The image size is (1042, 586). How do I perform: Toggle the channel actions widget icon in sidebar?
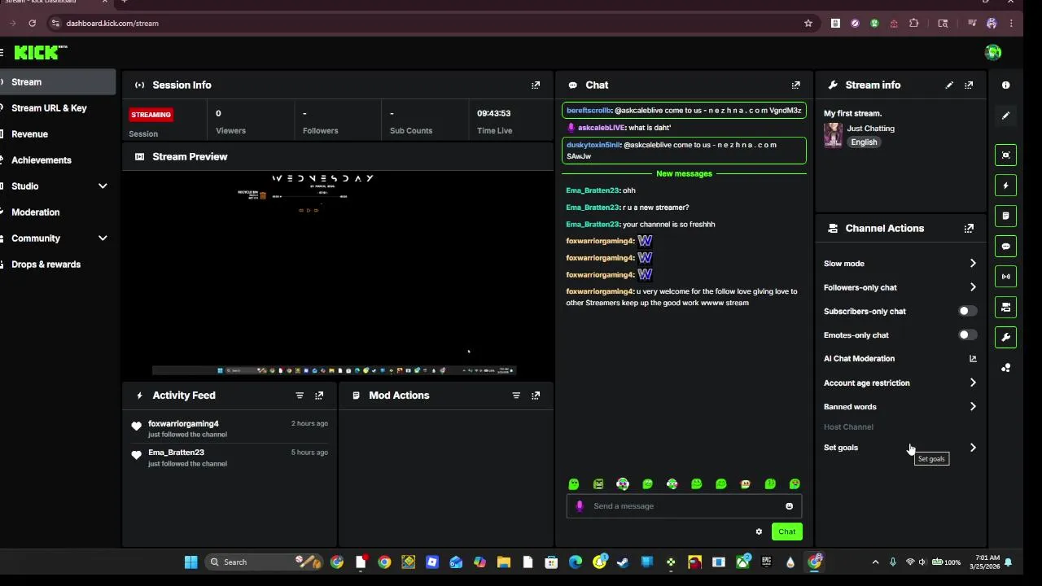tap(1006, 307)
